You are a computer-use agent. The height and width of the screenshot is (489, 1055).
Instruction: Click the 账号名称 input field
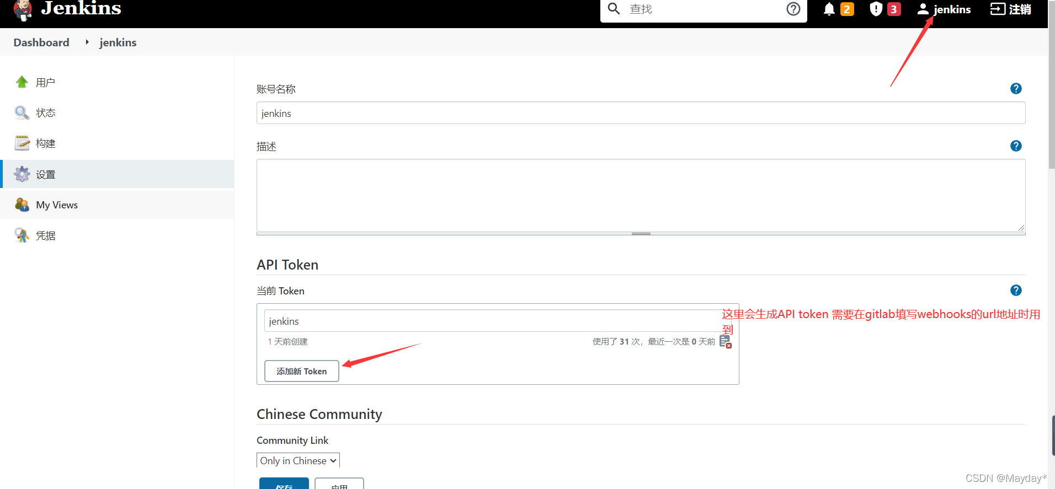pyautogui.click(x=641, y=113)
